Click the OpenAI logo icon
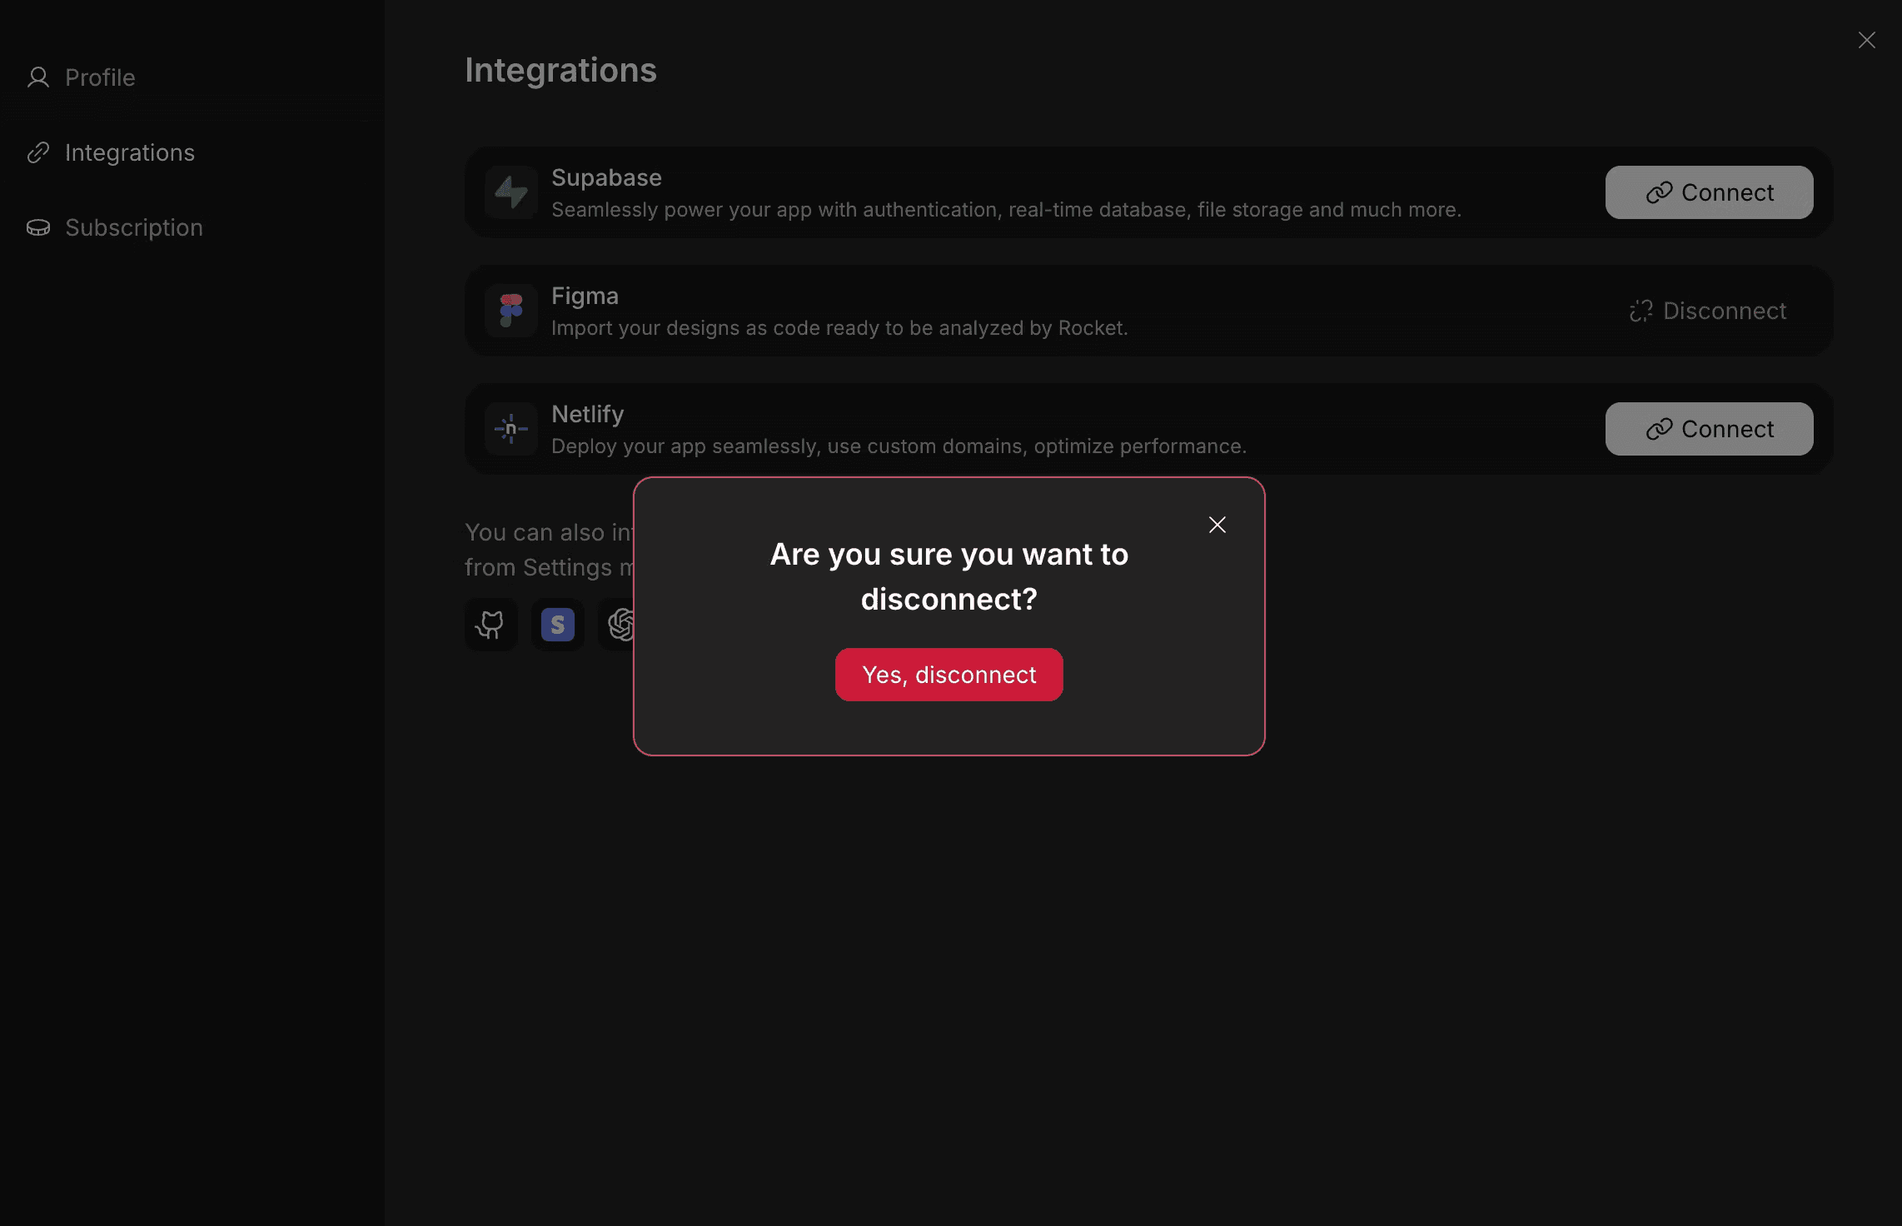The width and height of the screenshot is (1902, 1226). coord(620,625)
